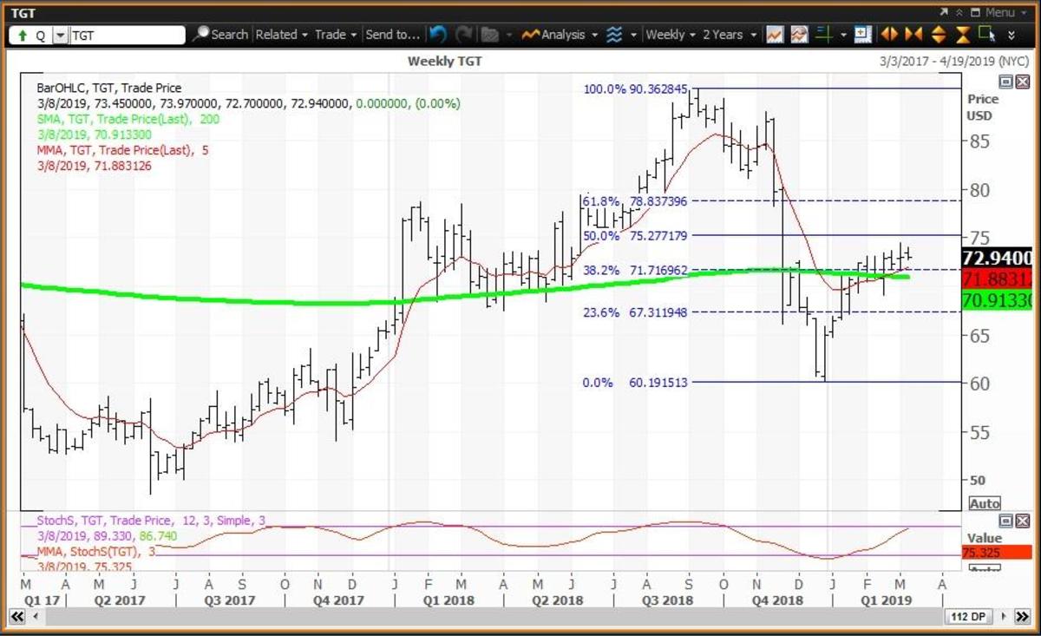
Task: Open the Analysis menu
Action: pyautogui.click(x=570, y=35)
